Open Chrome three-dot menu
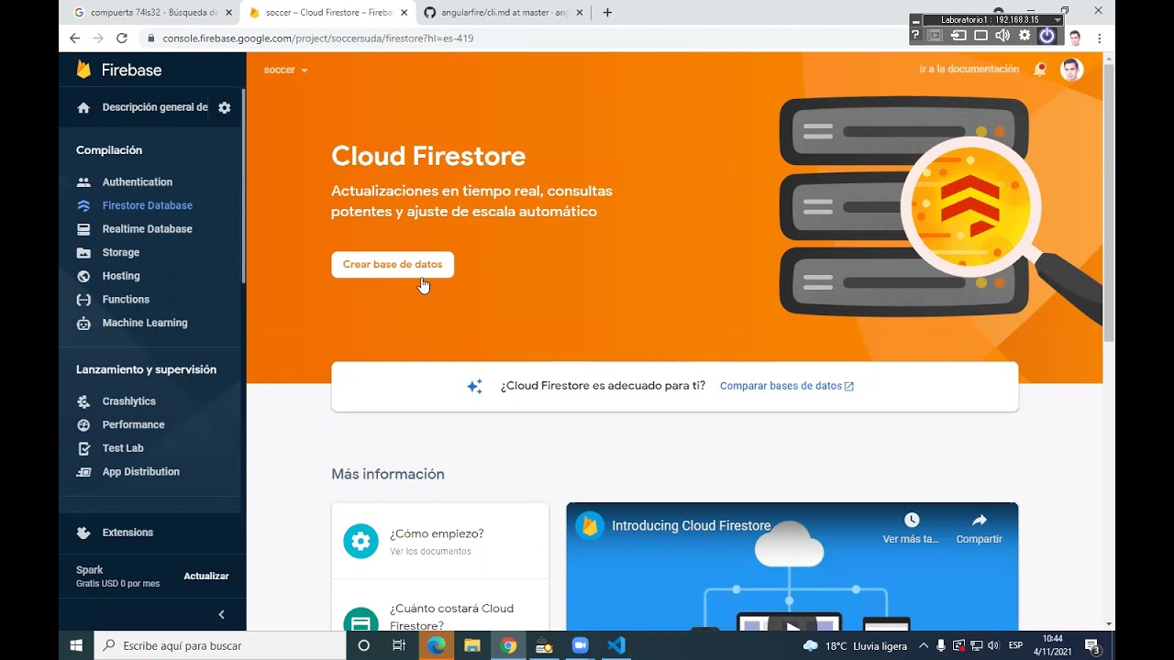The width and height of the screenshot is (1174, 660). tap(1100, 38)
